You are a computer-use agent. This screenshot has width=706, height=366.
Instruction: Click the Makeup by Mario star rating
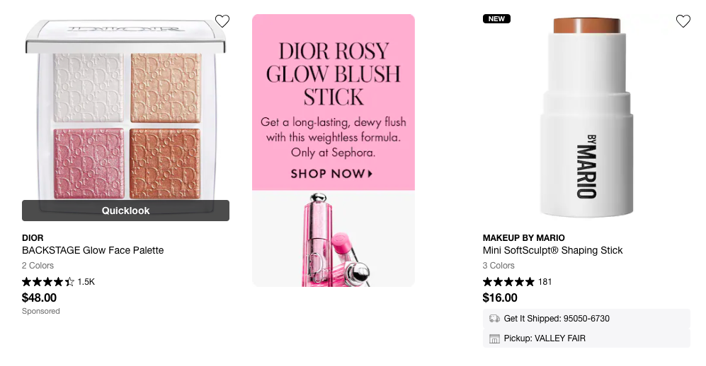pyautogui.click(x=508, y=282)
